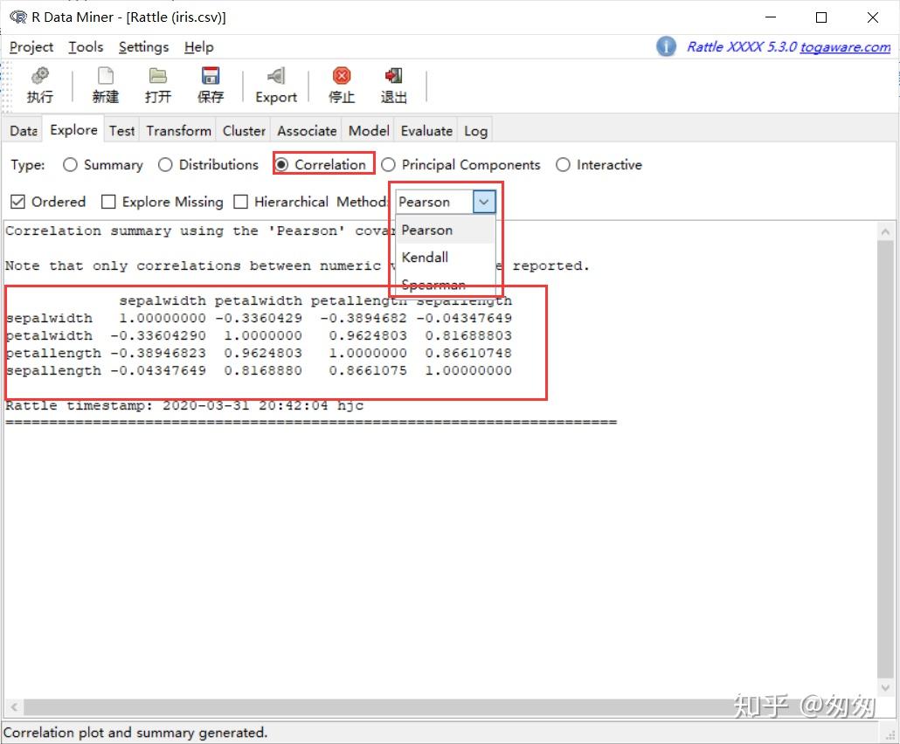Choose Spearman from the method list
This screenshot has height=744, width=900.
[x=446, y=284]
